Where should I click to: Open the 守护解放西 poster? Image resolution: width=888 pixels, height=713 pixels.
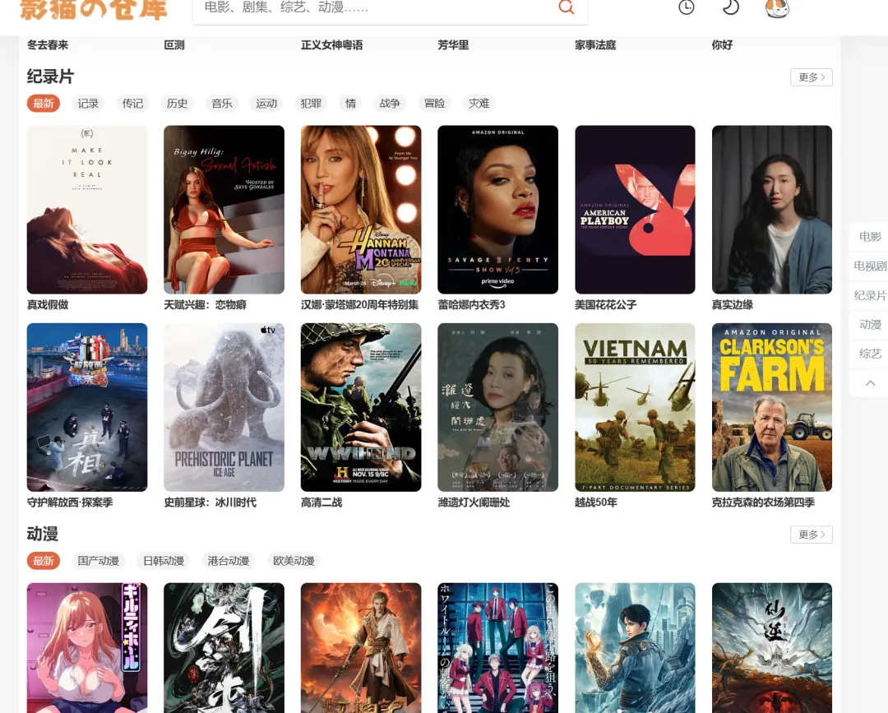click(87, 407)
